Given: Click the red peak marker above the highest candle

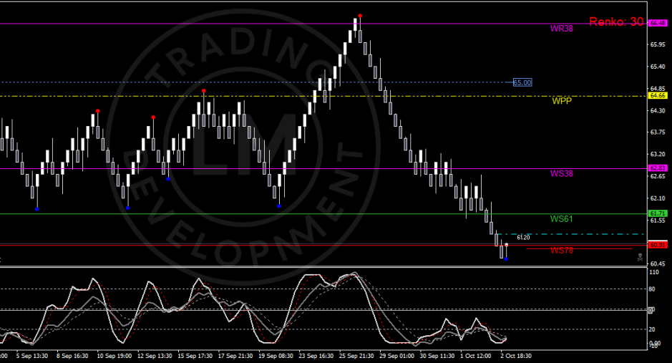Looking at the screenshot, I should (360, 15).
